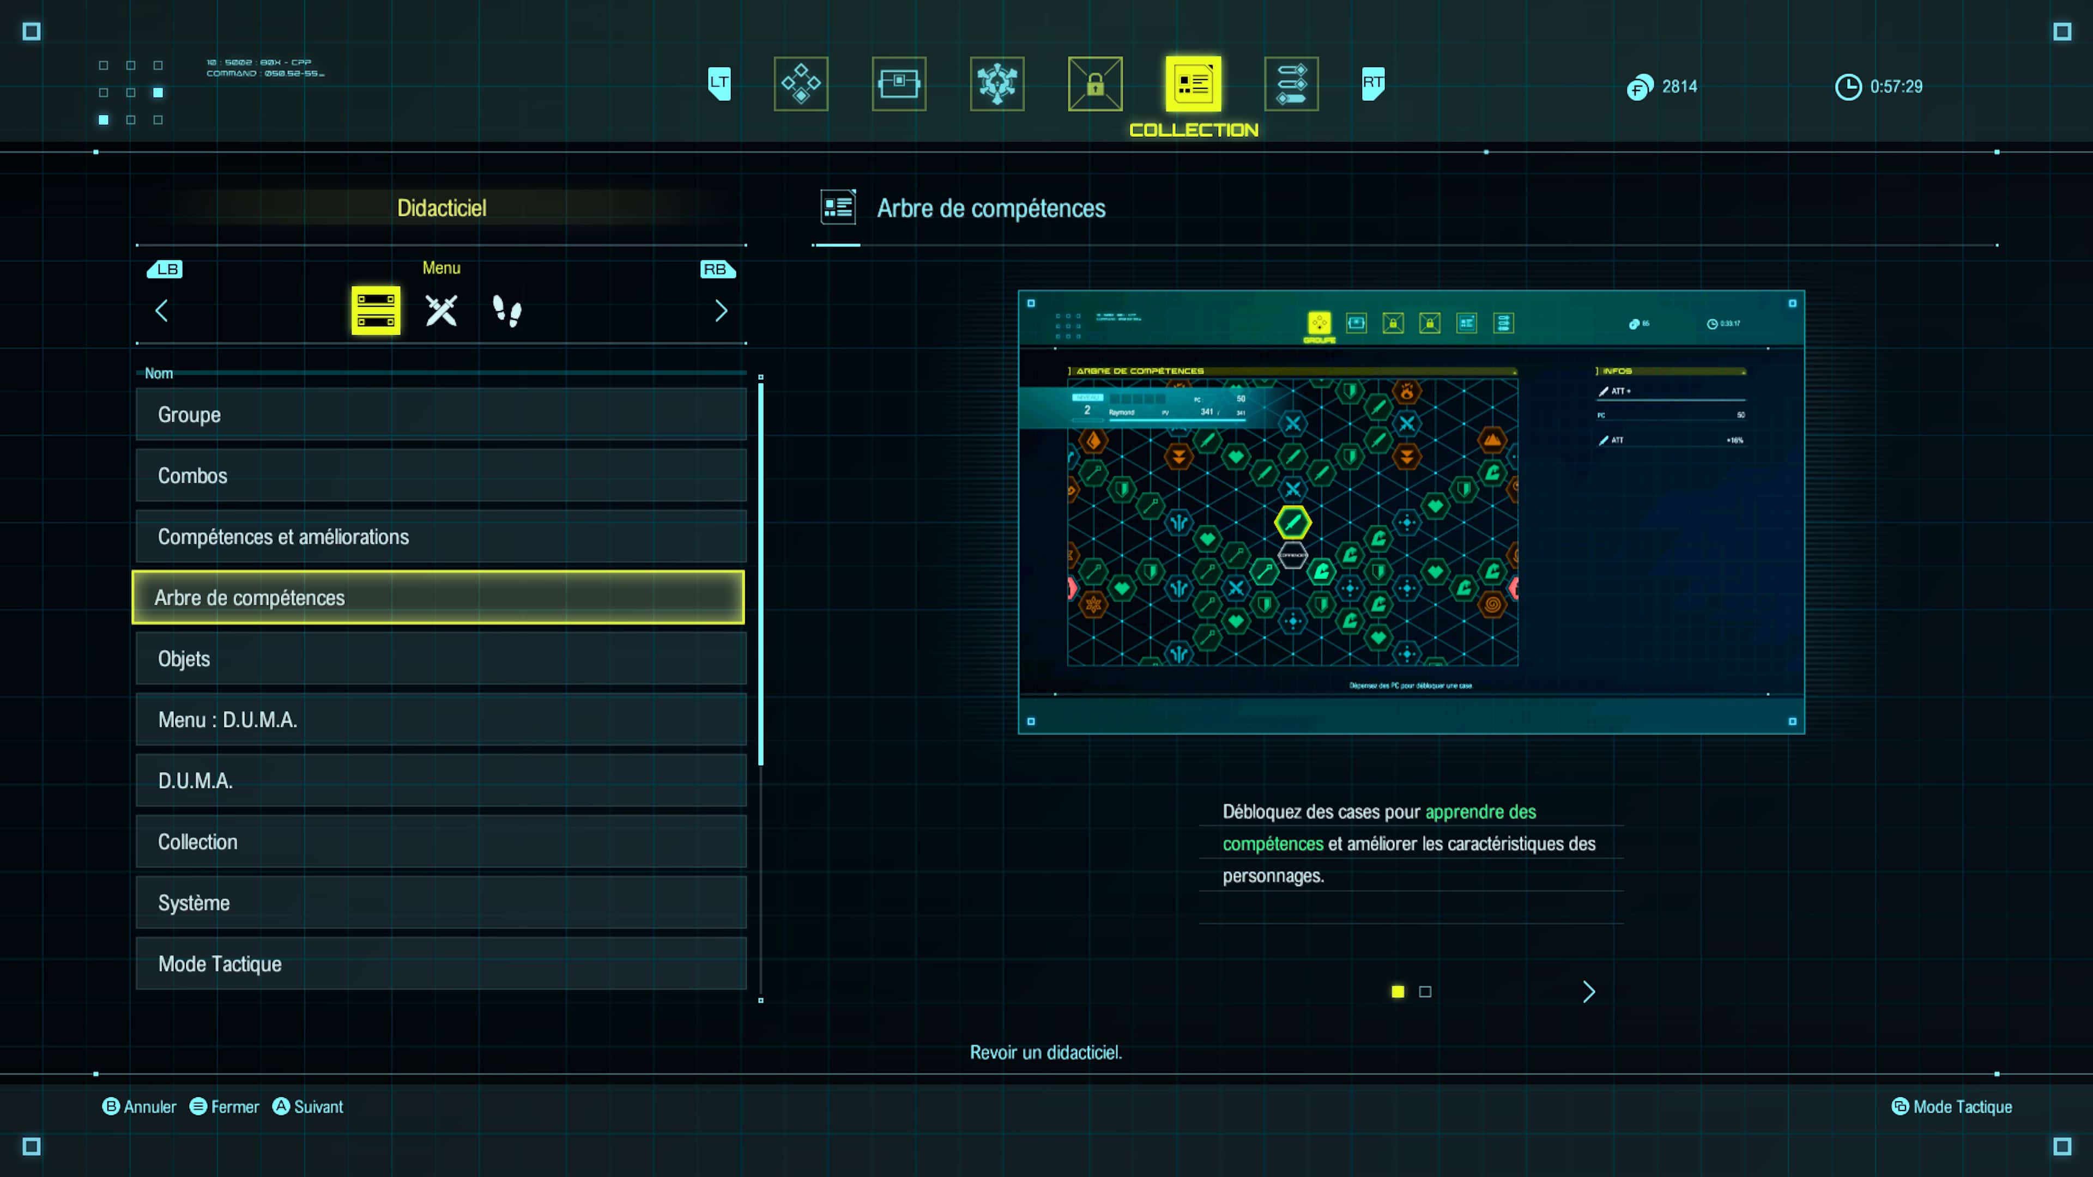
Task: Advance to next tutorial page with right arrow
Action: click(1589, 992)
